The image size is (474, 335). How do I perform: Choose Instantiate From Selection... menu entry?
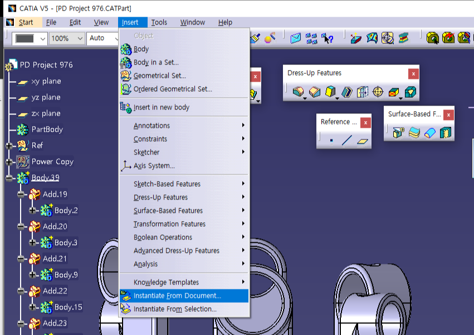click(184, 309)
